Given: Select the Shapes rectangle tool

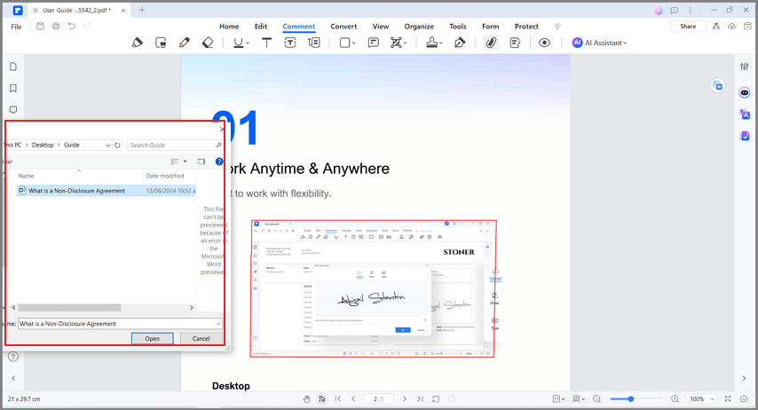Looking at the screenshot, I should click(x=344, y=43).
